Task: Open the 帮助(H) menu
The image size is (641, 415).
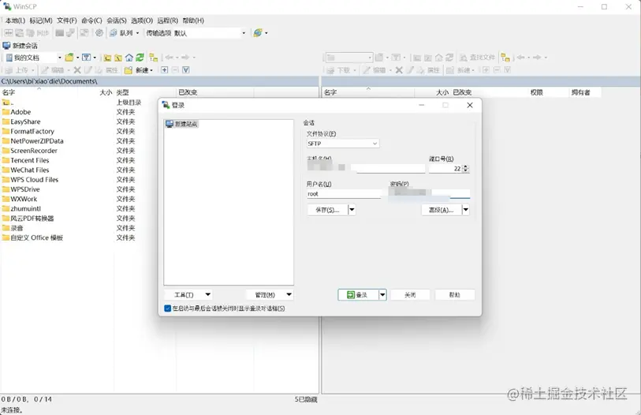Action: [x=193, y=21]
